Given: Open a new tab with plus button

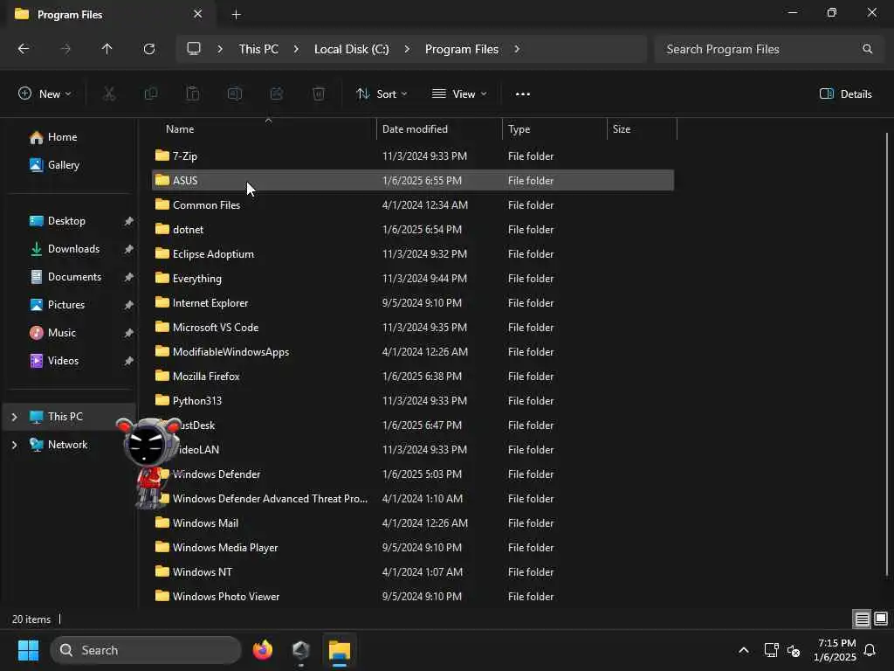Looking at the screenshot, I should 236,14.
